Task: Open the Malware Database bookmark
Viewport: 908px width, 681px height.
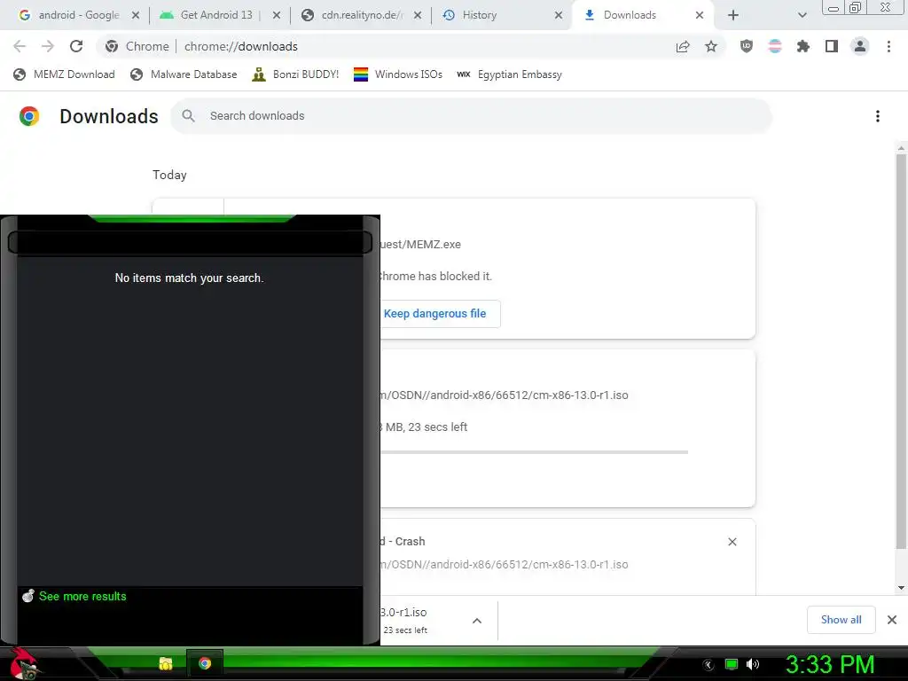Action: [184, 74]
